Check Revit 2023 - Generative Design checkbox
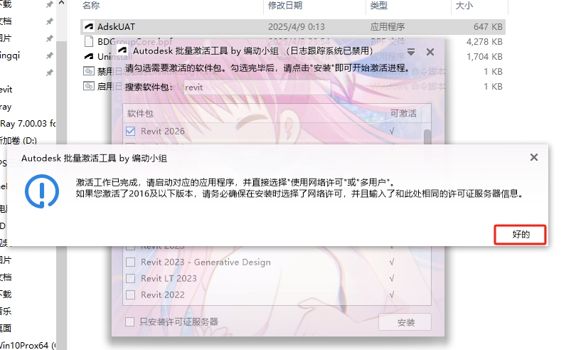 coord(130,262)
